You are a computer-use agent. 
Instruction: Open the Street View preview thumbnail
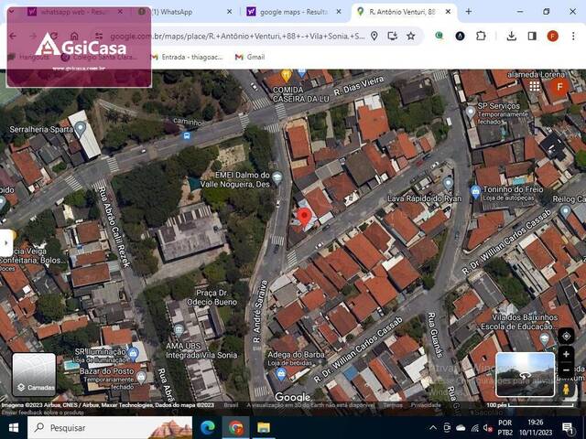point(525,374)
